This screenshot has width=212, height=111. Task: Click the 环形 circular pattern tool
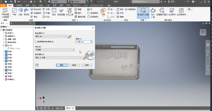pos(120,13)
